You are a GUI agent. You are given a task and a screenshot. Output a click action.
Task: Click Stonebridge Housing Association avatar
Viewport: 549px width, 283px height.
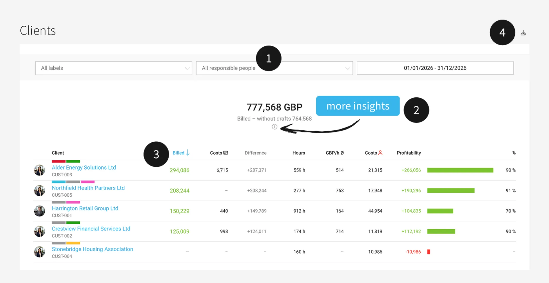click(x=39, y=252)
